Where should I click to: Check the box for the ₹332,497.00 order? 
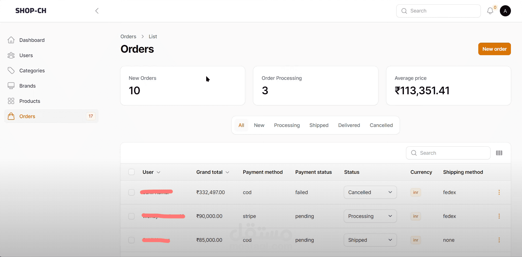[131, 192]
